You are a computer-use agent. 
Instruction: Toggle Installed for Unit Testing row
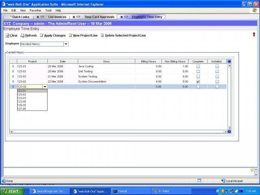(217, 71)
